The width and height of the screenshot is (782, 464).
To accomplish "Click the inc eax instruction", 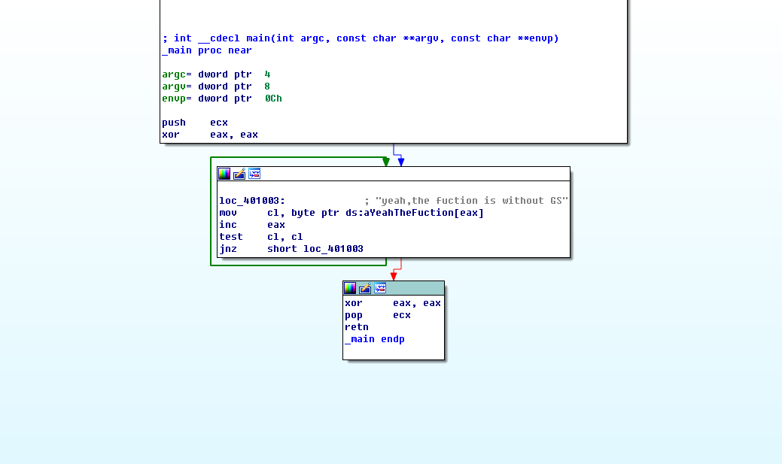I will [248, 225].
